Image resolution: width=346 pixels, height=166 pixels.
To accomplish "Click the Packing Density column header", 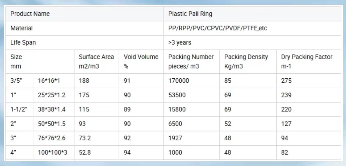I will [x=248, y=62].
